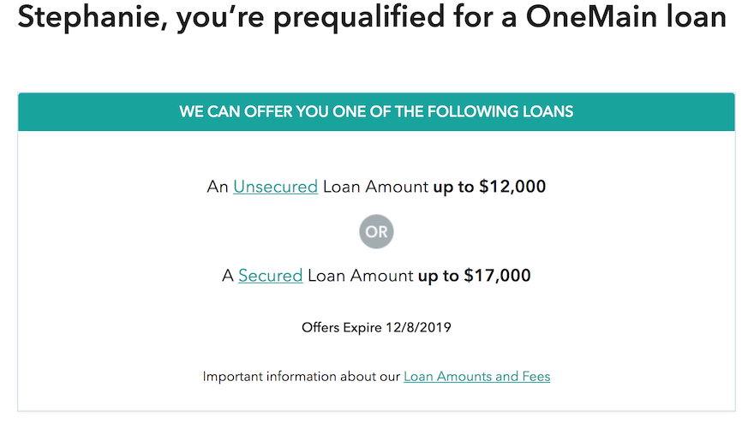The height and width of the screenshot is (423, 754).
Task: Open the Secured loan link
Action: click(270, 276)
